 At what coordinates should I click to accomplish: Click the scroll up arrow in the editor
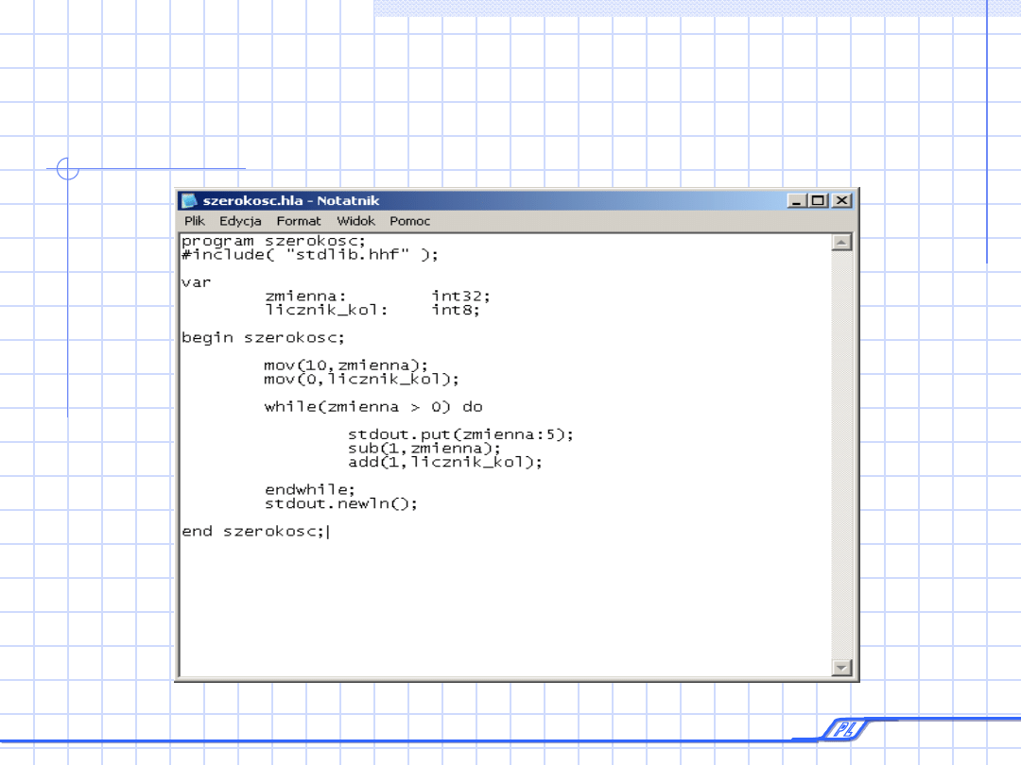coord(841,243)
